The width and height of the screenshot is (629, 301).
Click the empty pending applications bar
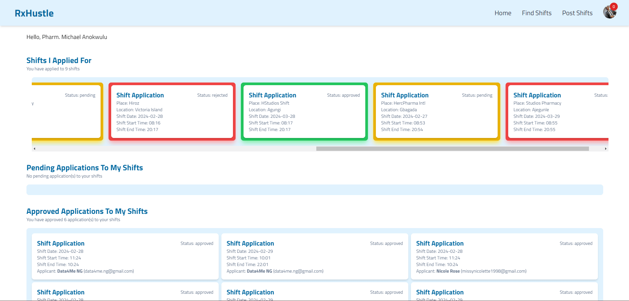314,190
